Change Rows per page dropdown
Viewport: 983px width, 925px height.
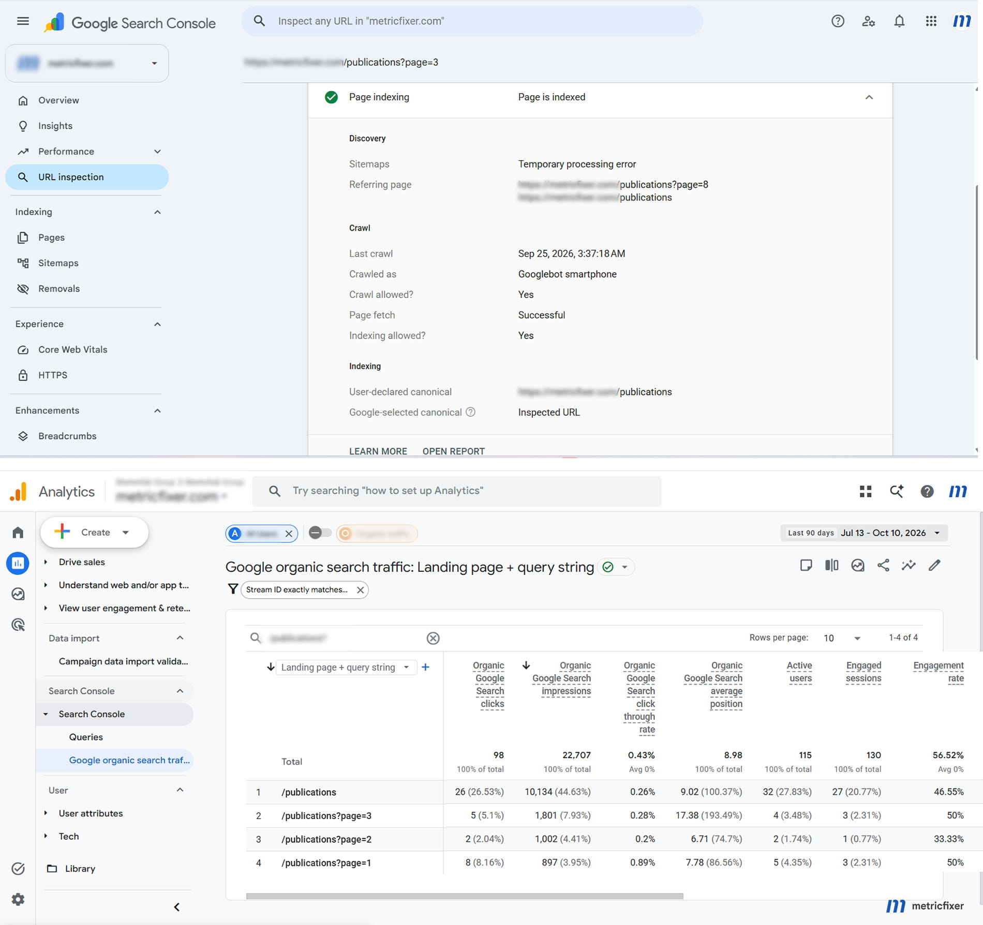tap(842, 638)
